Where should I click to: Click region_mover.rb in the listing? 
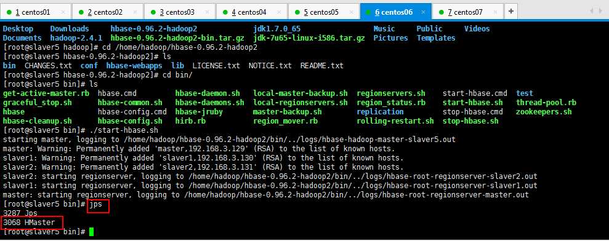tap(286, 121)
